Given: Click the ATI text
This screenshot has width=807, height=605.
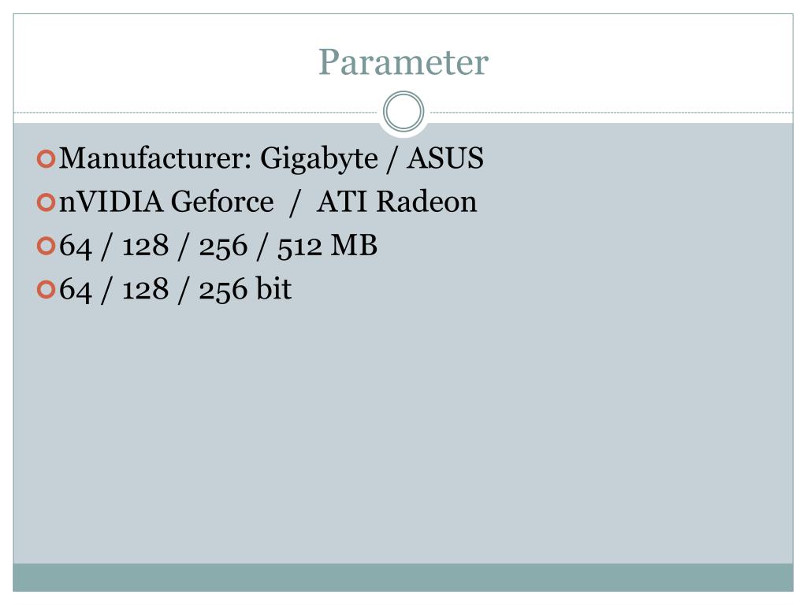Looking at the screenshot, I should [x=342, y=202].
